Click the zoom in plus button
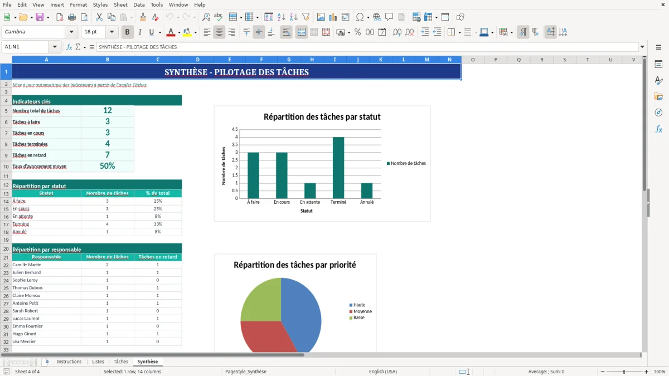Viewport: 669px width, 376px height. coord(647,372)
